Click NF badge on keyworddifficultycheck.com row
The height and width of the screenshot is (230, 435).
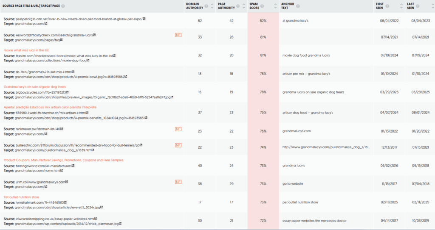pos(178,35)
